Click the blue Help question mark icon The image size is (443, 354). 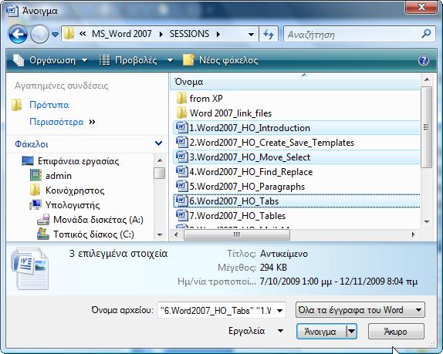pos(424,60)
